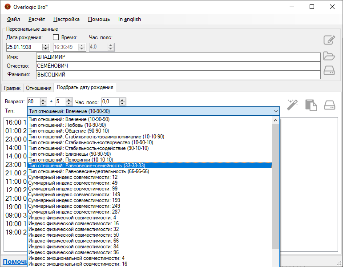This screenshot has width=343, height=267.
Task: Click the disk icon next to copy icon
Action: 329,105
